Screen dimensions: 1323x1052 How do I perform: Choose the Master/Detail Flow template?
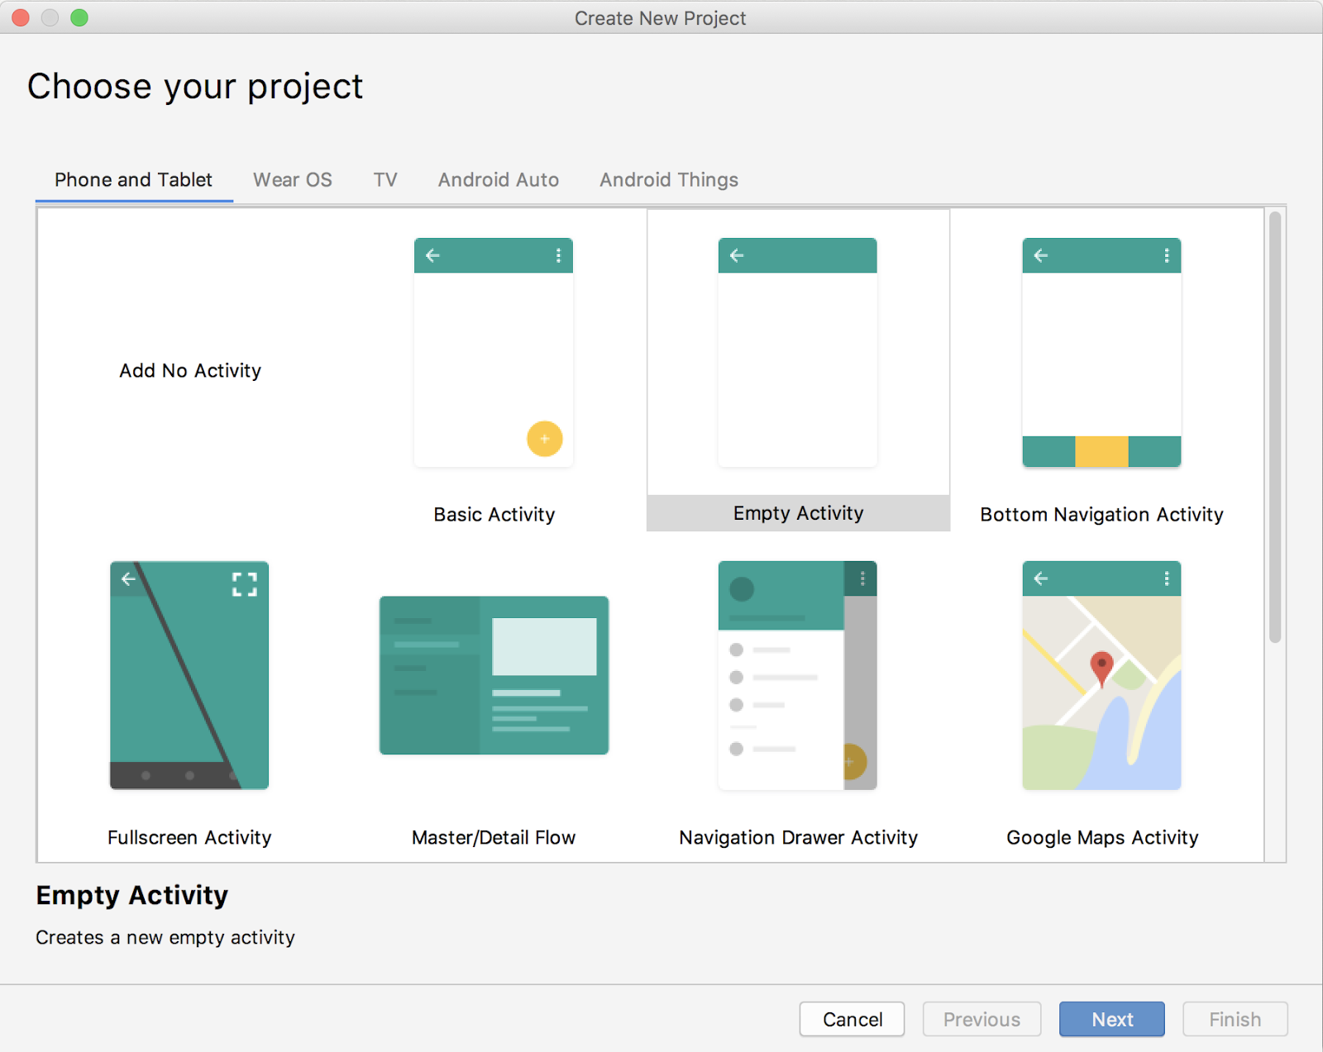[494, 675]
